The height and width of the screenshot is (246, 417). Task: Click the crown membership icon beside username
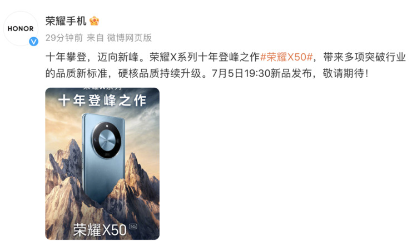tap(94, 21)
